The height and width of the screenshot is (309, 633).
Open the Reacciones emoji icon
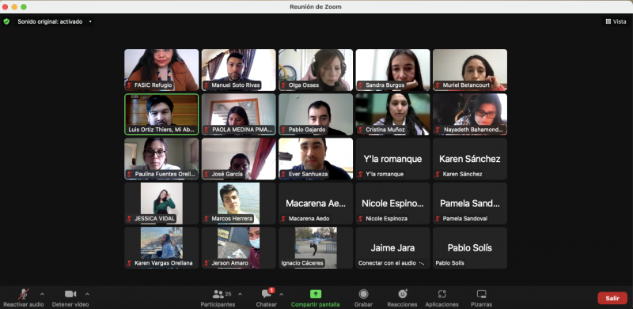pyautogui.click(x=403, y=294)
